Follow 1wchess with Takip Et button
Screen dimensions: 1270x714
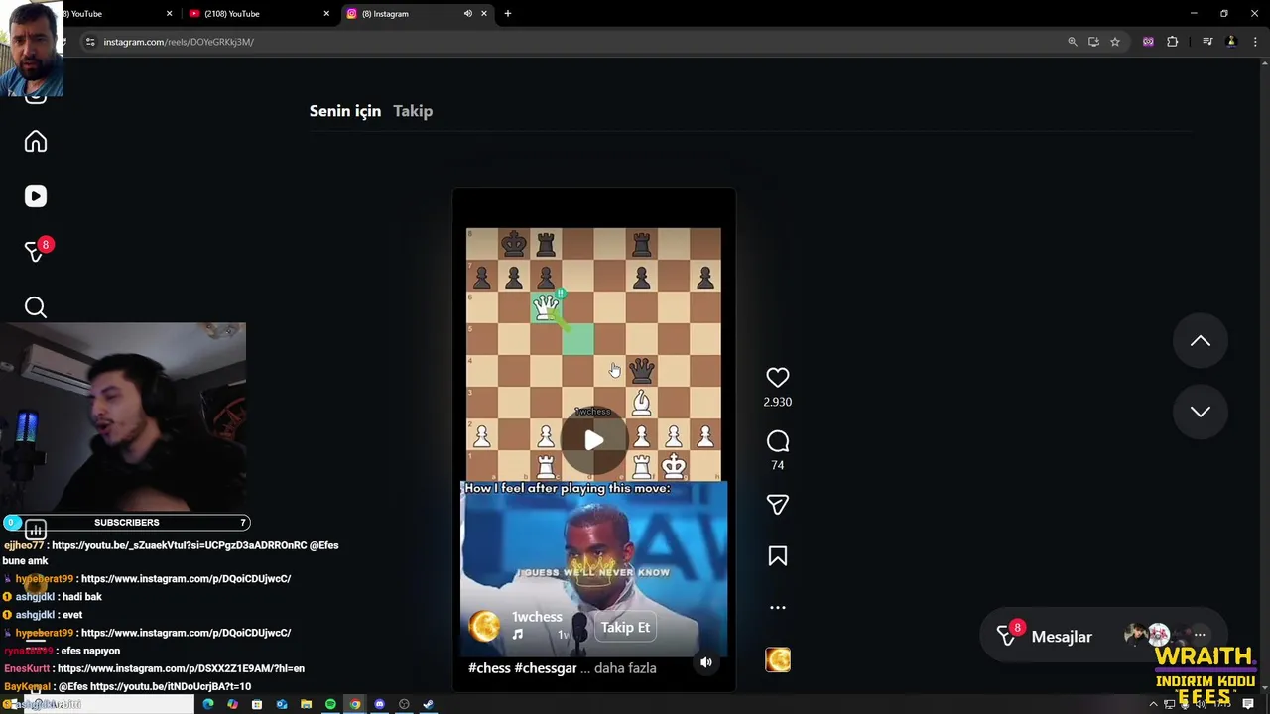(x=625, y=627)
